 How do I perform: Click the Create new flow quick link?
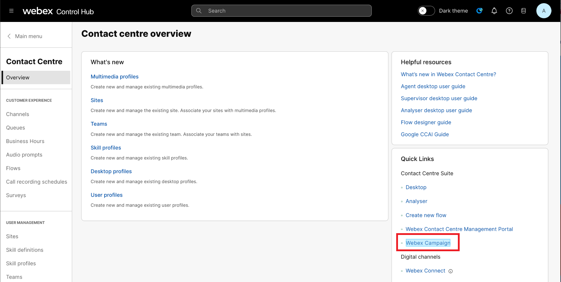[426, 215]
